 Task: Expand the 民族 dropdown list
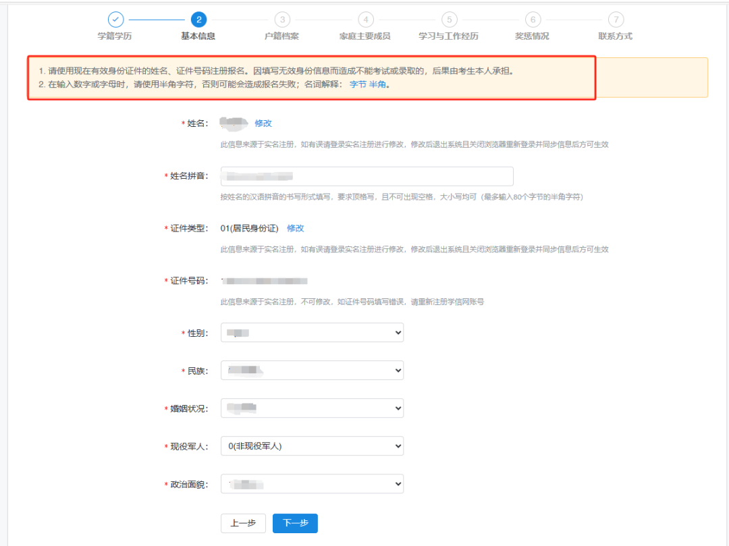pos(312,371)
